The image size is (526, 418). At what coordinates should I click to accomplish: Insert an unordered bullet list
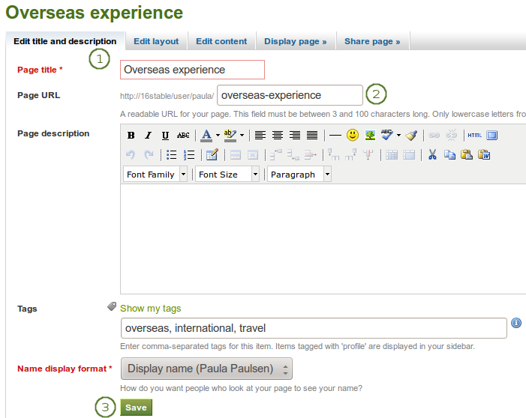click(171, 155)
